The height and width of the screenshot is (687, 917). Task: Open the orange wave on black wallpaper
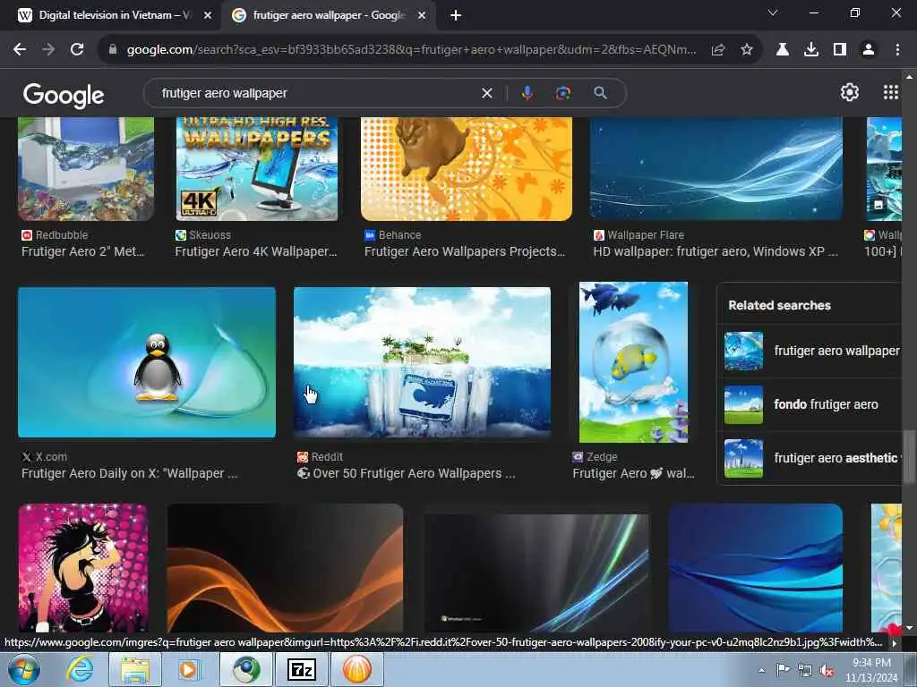click(285, 568)
